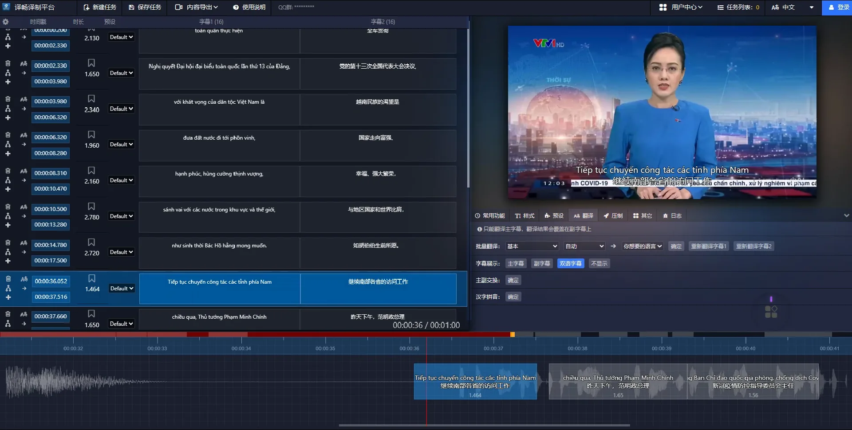Click translate icon on 'với khát vọng' row
The height and width of the screenshot is (430, 852).
[24, 99]
